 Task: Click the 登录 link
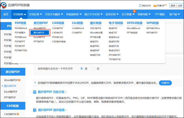pos(173,5)
